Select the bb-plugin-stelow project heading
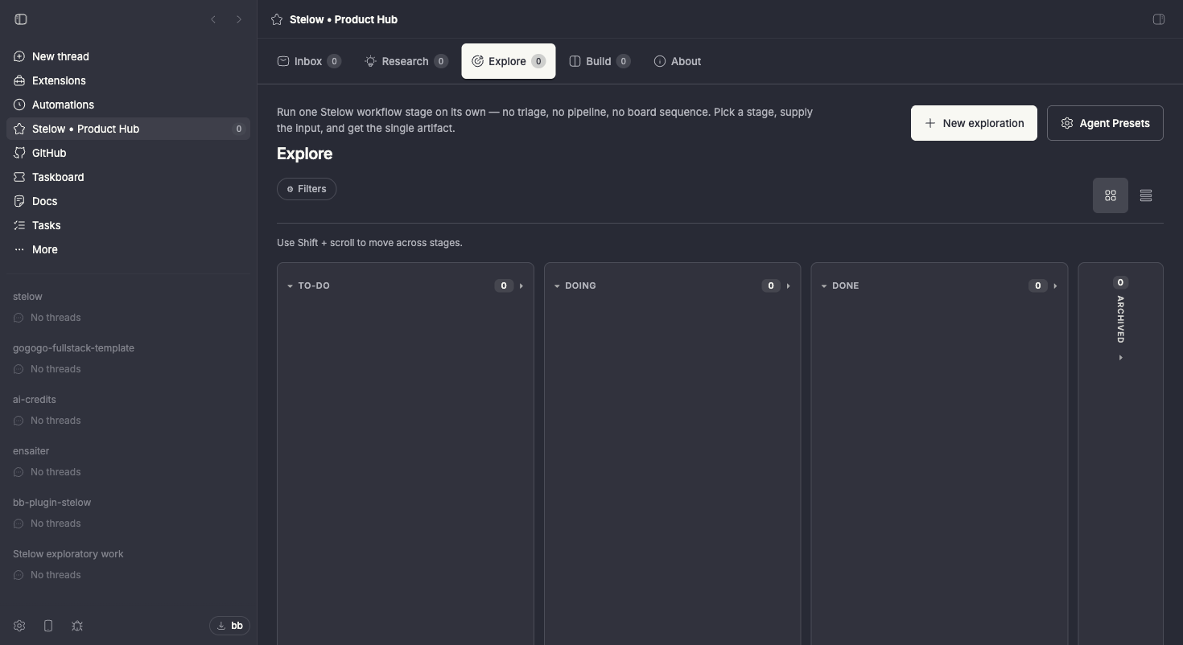The height and width of the screenshot is (645, 1183). click(52, 503)
